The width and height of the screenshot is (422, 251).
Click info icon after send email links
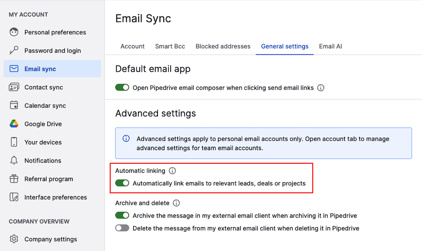(321, 88)
